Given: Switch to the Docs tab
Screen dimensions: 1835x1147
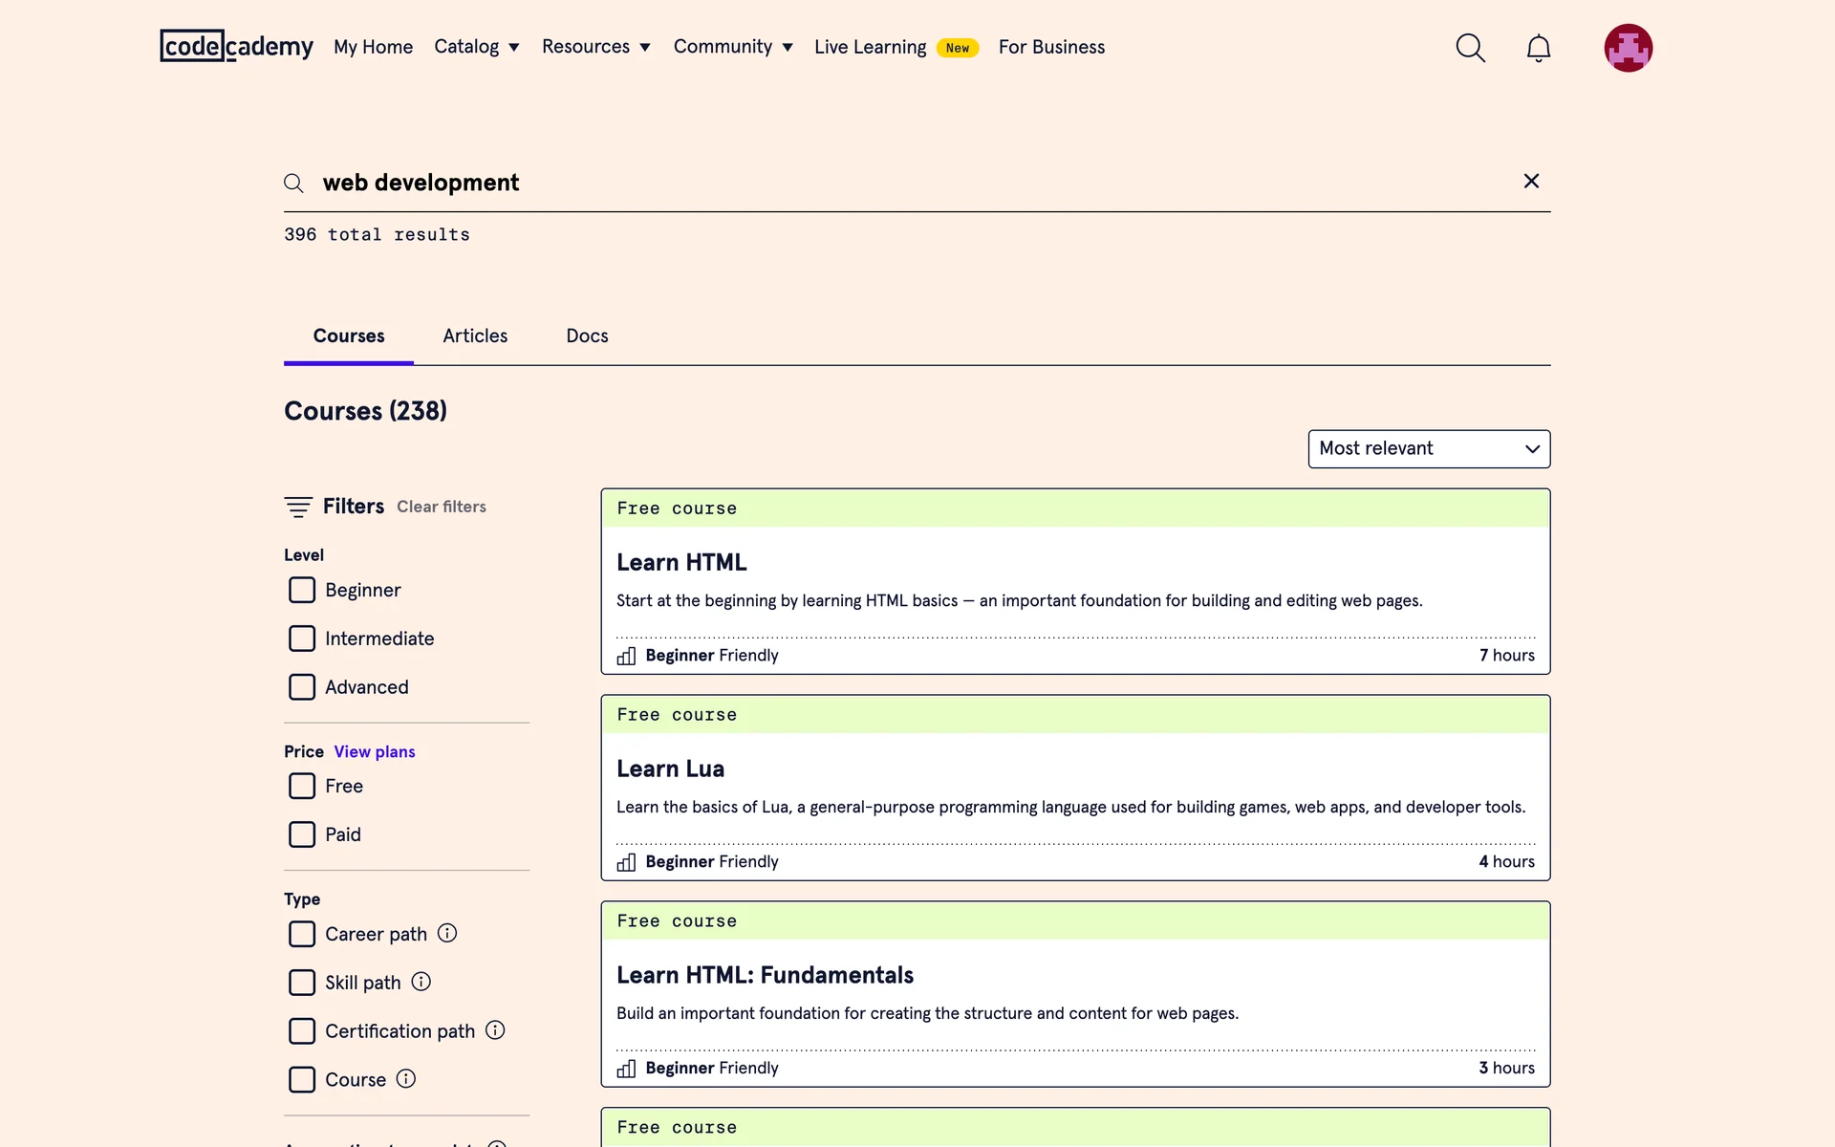Looking at the screenshot, I should click(x=587, y=335).
